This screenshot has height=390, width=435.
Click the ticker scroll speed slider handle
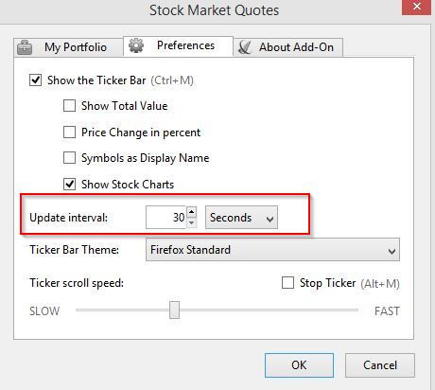point(174,310)
